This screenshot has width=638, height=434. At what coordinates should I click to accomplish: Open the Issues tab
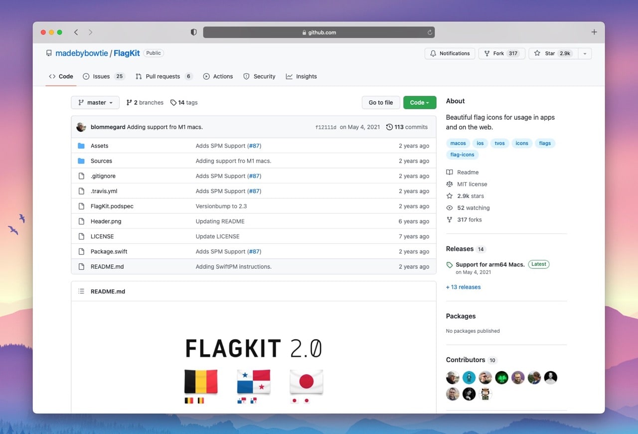click(104, 76)
